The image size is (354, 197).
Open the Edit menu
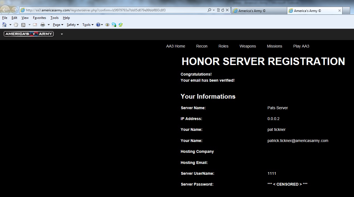(x=14, y=18)
